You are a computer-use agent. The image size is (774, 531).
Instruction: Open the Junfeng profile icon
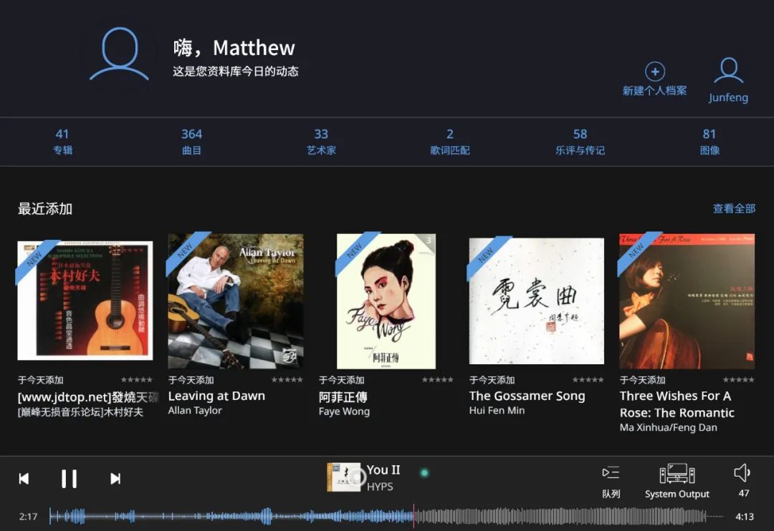(729, 71)
